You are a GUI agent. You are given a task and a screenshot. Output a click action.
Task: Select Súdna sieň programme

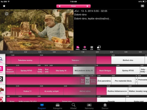click(136, 100)
